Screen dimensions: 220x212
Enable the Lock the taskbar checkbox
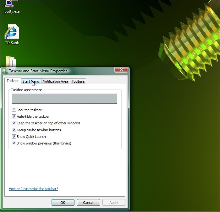[14, 110]
